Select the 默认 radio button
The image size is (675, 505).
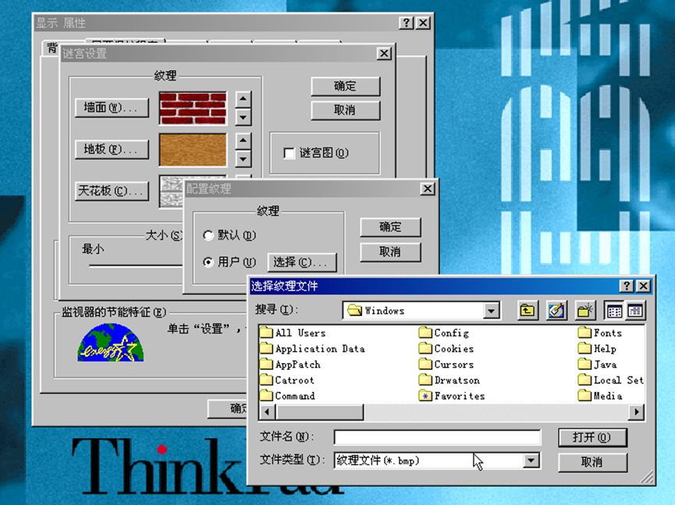[208, 235]
